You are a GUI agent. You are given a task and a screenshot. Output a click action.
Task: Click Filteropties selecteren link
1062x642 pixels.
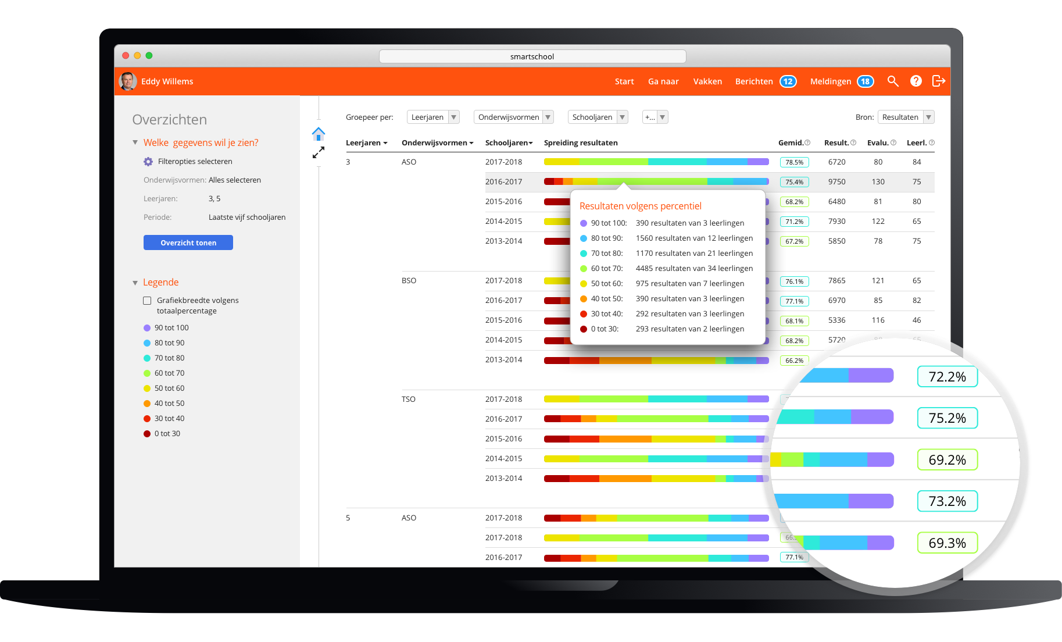195,162
